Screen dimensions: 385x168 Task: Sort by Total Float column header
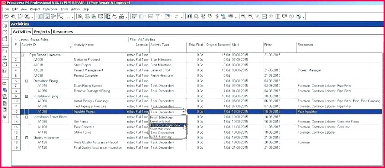(x=195, y=47)
